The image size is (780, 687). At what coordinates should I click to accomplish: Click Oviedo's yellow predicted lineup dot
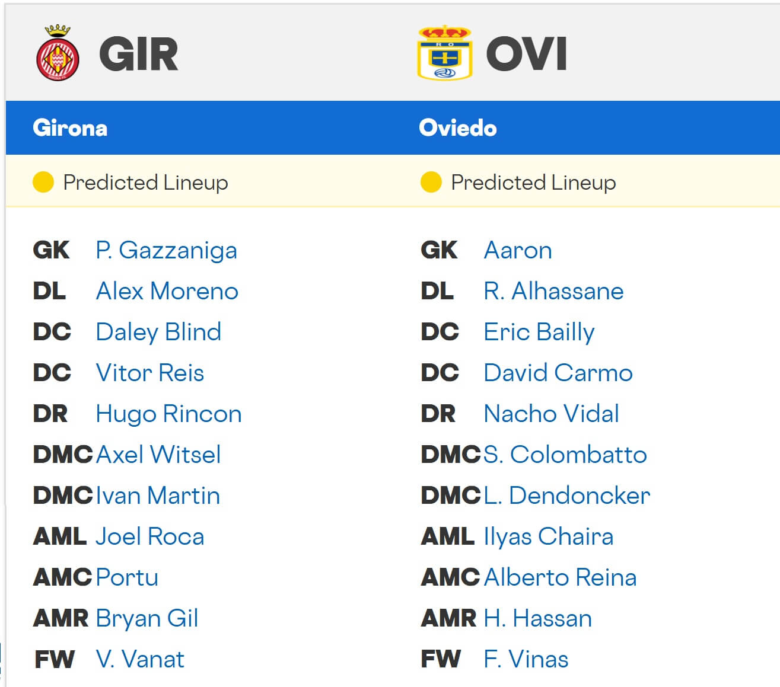click(x=431, y=182)
